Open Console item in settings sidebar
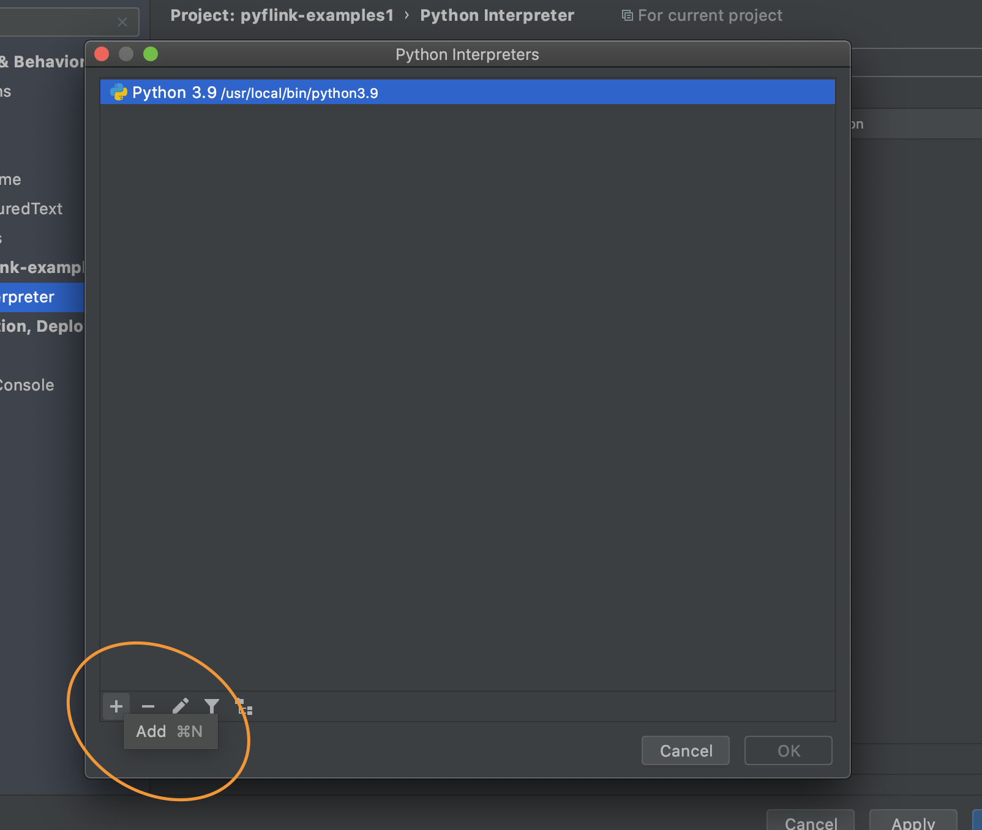Image resolution: width=982 pixels, height=830 pixels. [x=27, y=385]
